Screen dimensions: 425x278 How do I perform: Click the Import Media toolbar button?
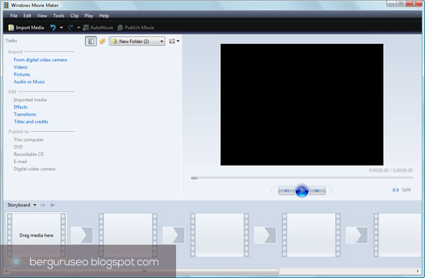26,28
